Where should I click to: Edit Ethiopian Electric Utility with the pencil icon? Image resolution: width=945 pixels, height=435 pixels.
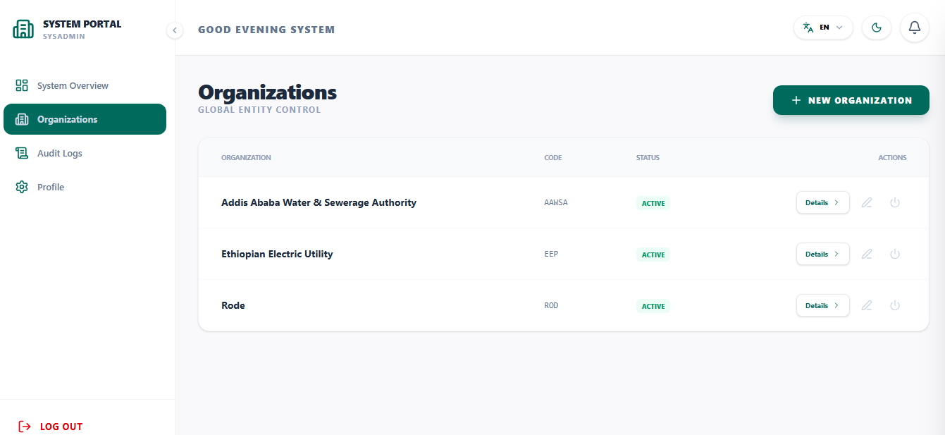coord(867,254)
